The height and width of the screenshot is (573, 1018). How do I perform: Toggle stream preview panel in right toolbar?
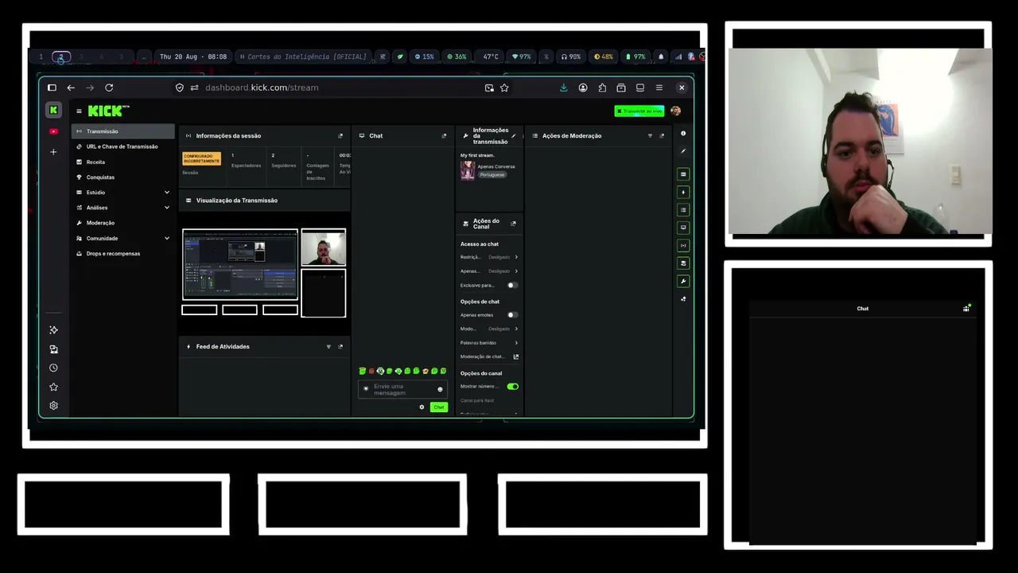click(683, 174)
